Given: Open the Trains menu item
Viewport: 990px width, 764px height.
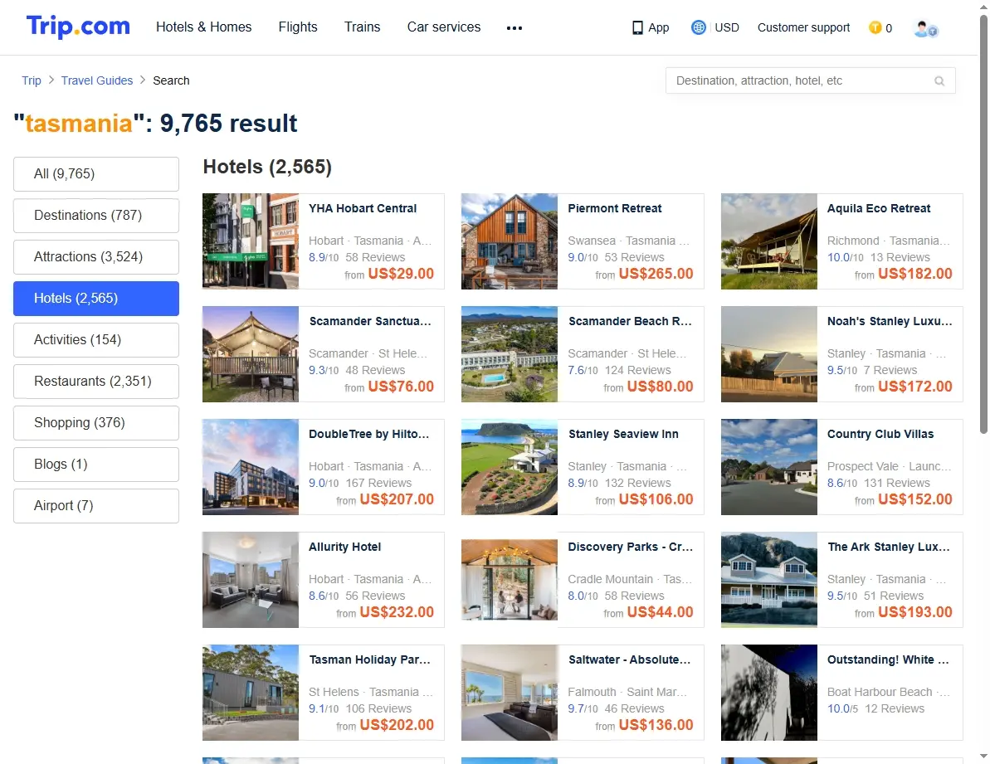Looking at the screenshot, I should pyautogui.click(x=363, y=27).
